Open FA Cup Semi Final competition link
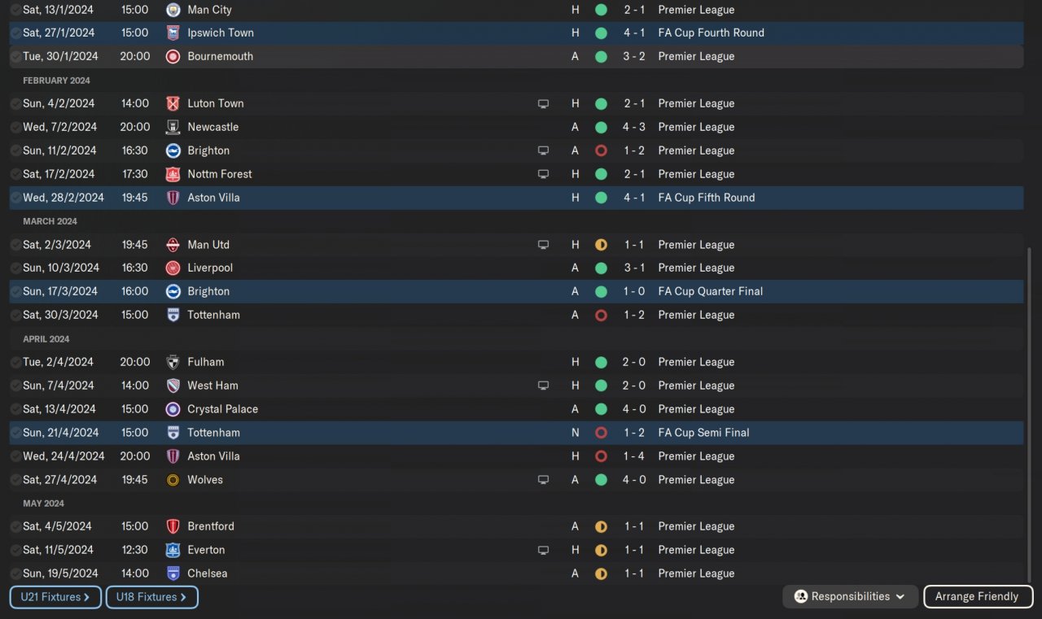 pyautogui.click(x=703, y=433)
